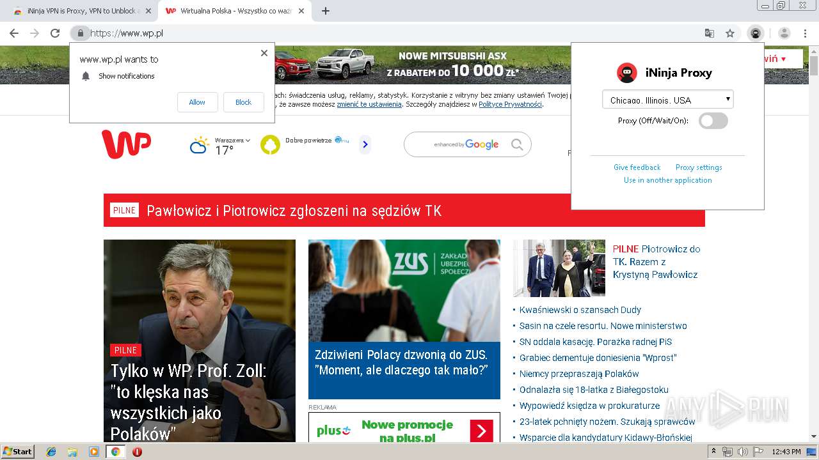Click the tray volume speaker icon
The height and width of the screenshot is (460, 819).
pos(742,452)
